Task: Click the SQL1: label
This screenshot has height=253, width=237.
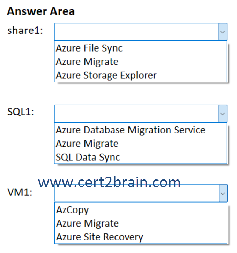Action: click(21, 112)
